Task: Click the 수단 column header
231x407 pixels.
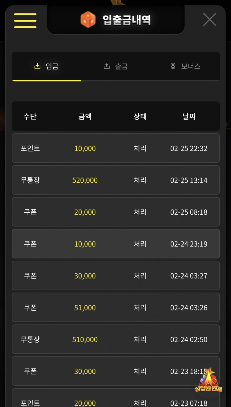Action: click(x=30, y=116)
